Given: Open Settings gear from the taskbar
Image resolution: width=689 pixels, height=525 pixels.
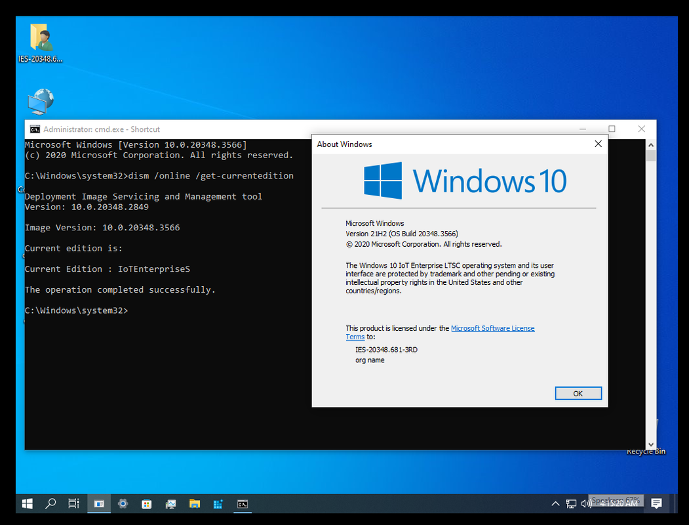Looking at the screenshot, I should click(123, 504).
